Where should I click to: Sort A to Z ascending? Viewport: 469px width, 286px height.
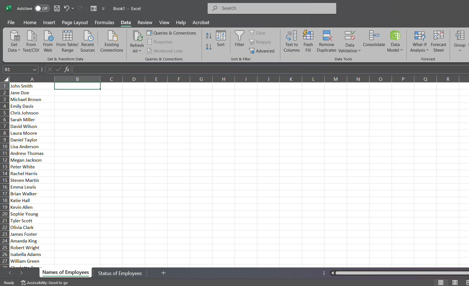tap(209, 36)
